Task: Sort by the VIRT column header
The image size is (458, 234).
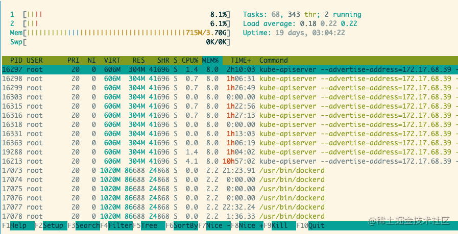Action: [x=112, y=61]
